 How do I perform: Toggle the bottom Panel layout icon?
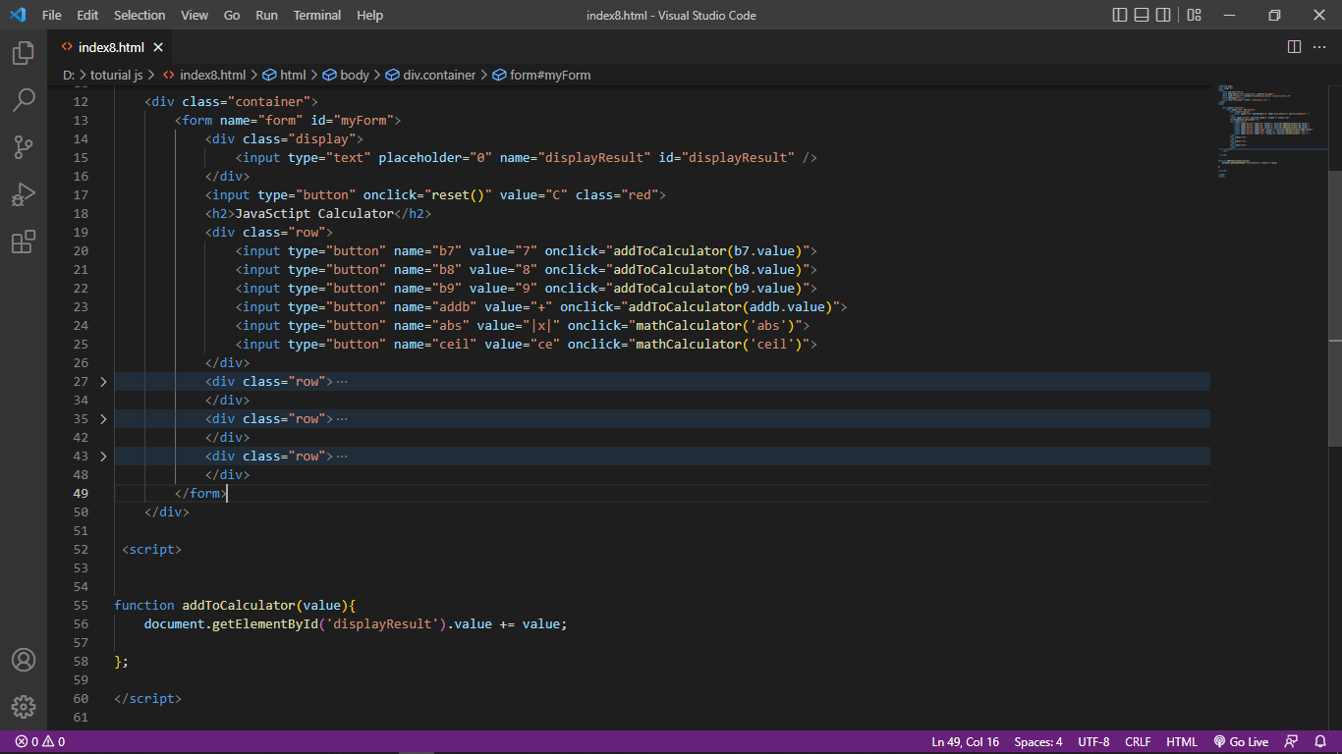coord(1142,15)
